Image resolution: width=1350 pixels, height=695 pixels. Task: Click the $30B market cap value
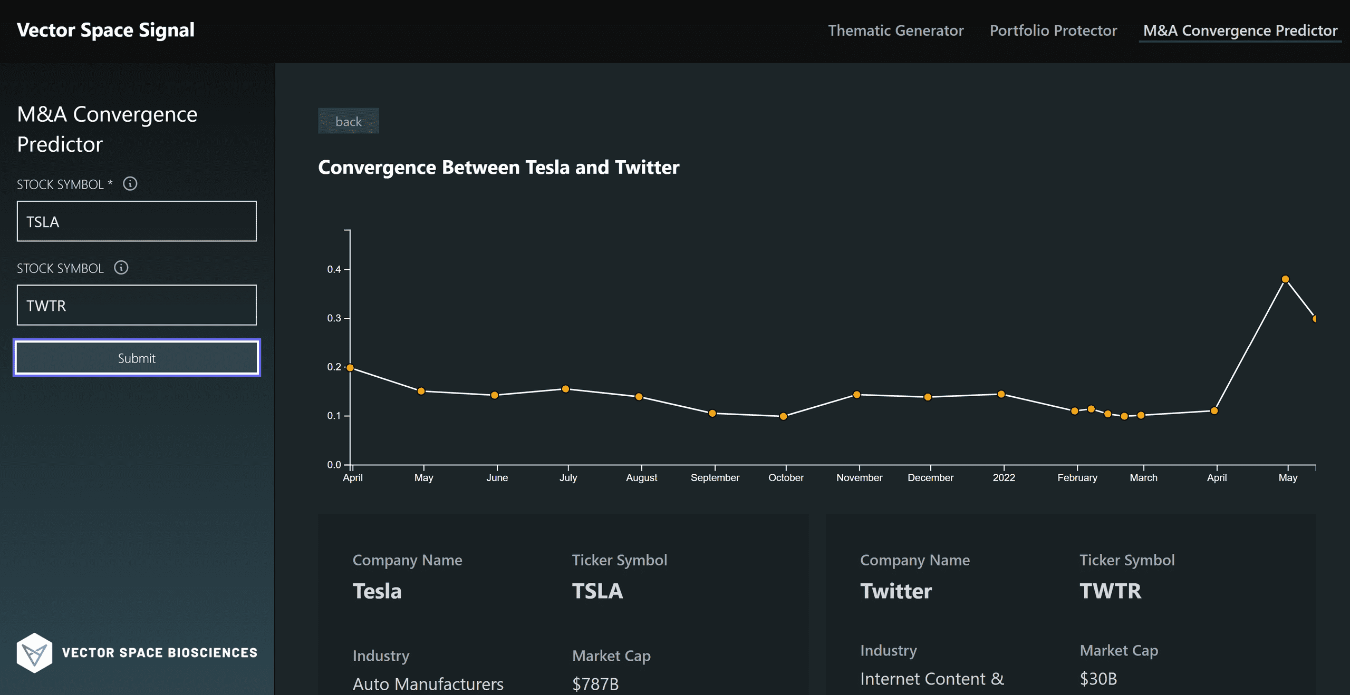1098,679
